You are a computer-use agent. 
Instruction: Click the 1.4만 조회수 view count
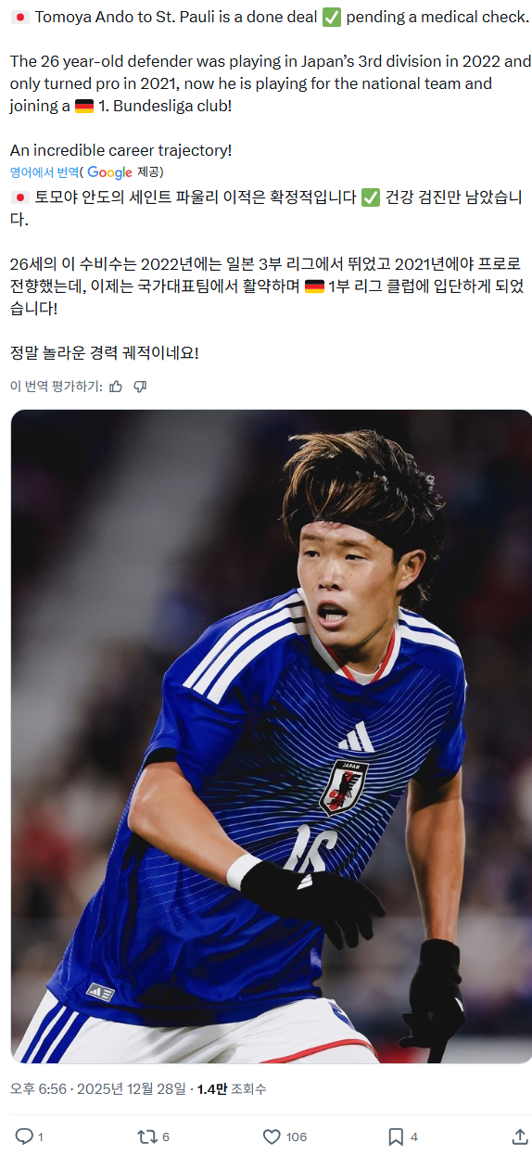coord(231,1088)
